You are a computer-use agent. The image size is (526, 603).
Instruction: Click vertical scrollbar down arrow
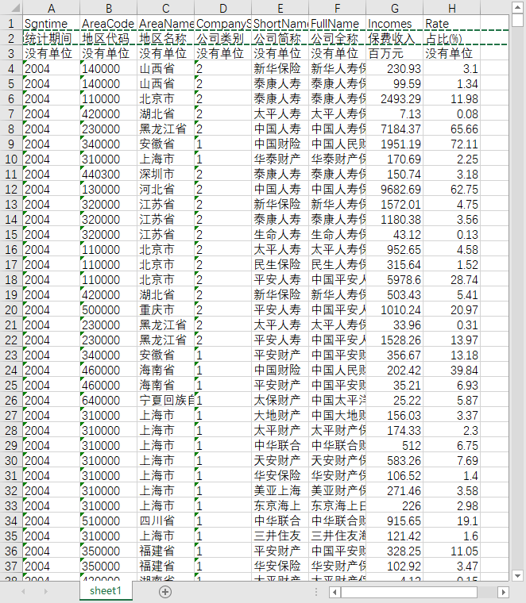[x=517, y=576]
